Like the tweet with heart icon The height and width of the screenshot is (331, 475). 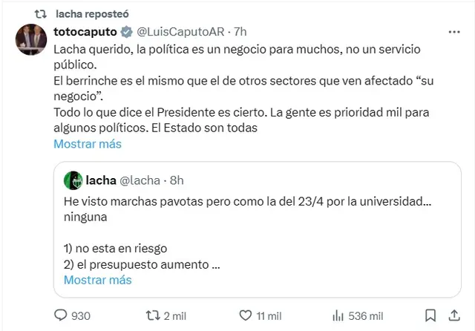(x=246, y=315)
